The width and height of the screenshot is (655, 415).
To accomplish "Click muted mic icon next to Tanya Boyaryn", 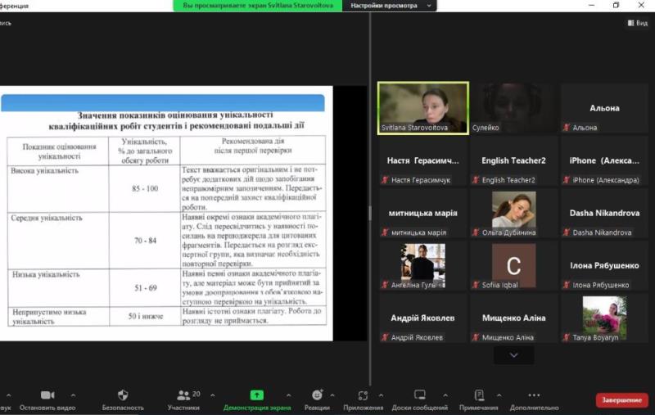I will point(566,337).
